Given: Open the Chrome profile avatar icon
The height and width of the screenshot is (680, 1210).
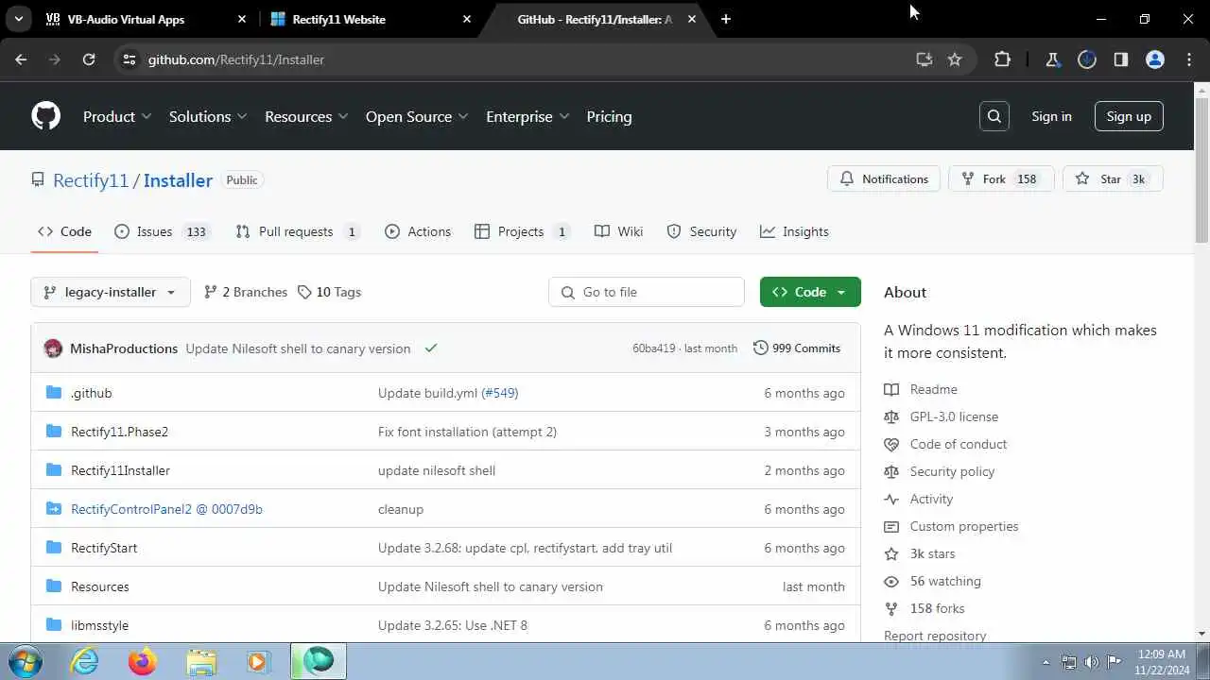Looking at the screenshot, I should coord(1155,59).
